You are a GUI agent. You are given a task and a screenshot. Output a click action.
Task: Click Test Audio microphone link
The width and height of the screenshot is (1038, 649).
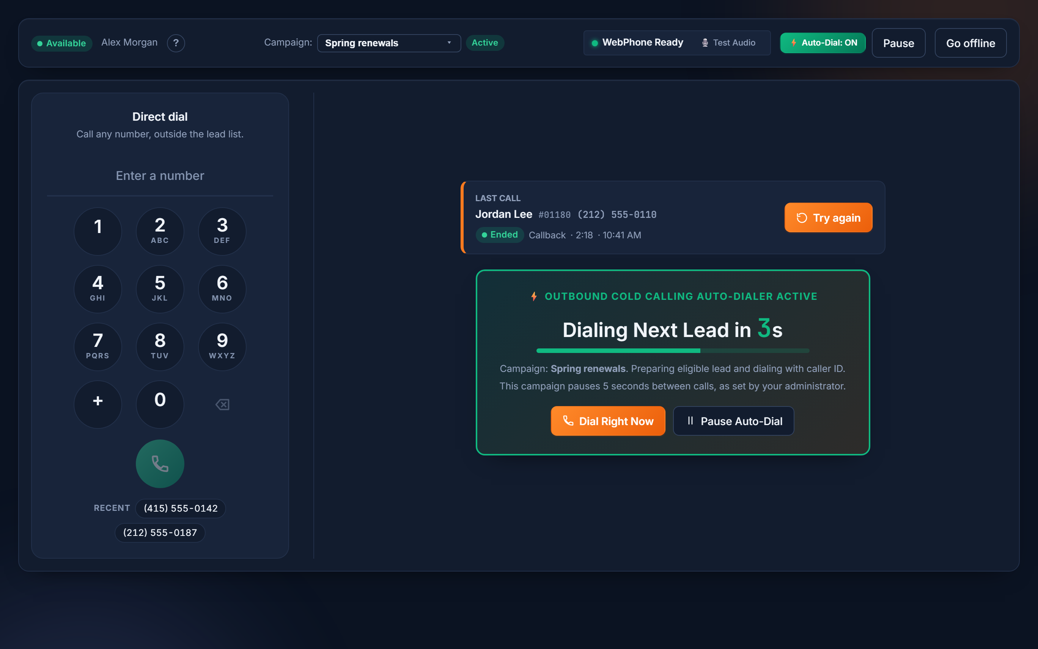pos(728,43)
